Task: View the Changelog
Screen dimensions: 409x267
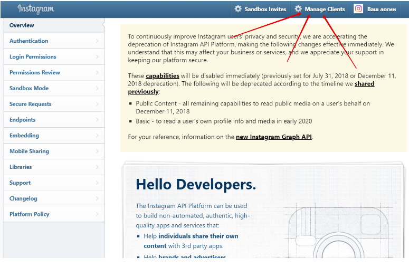Action: tap(54, 198)
